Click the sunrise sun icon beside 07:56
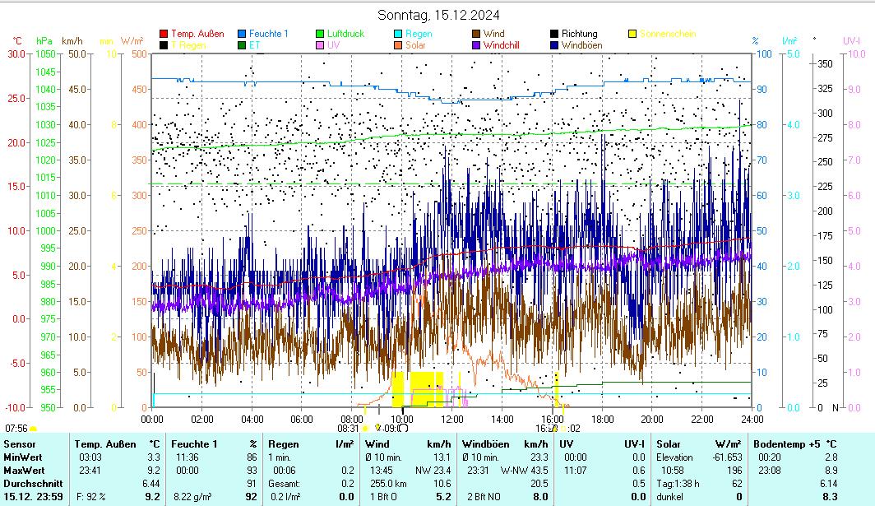This screenshot has height=506, width=875. 34,428
